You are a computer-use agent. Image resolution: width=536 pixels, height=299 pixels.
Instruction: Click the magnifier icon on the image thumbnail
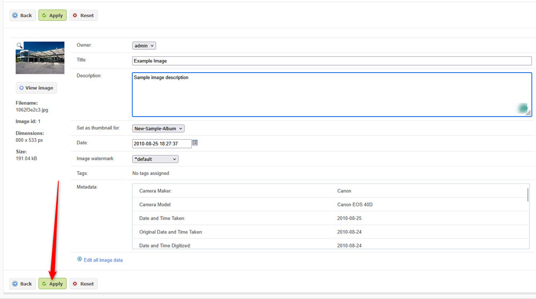[x=19, y=45]
